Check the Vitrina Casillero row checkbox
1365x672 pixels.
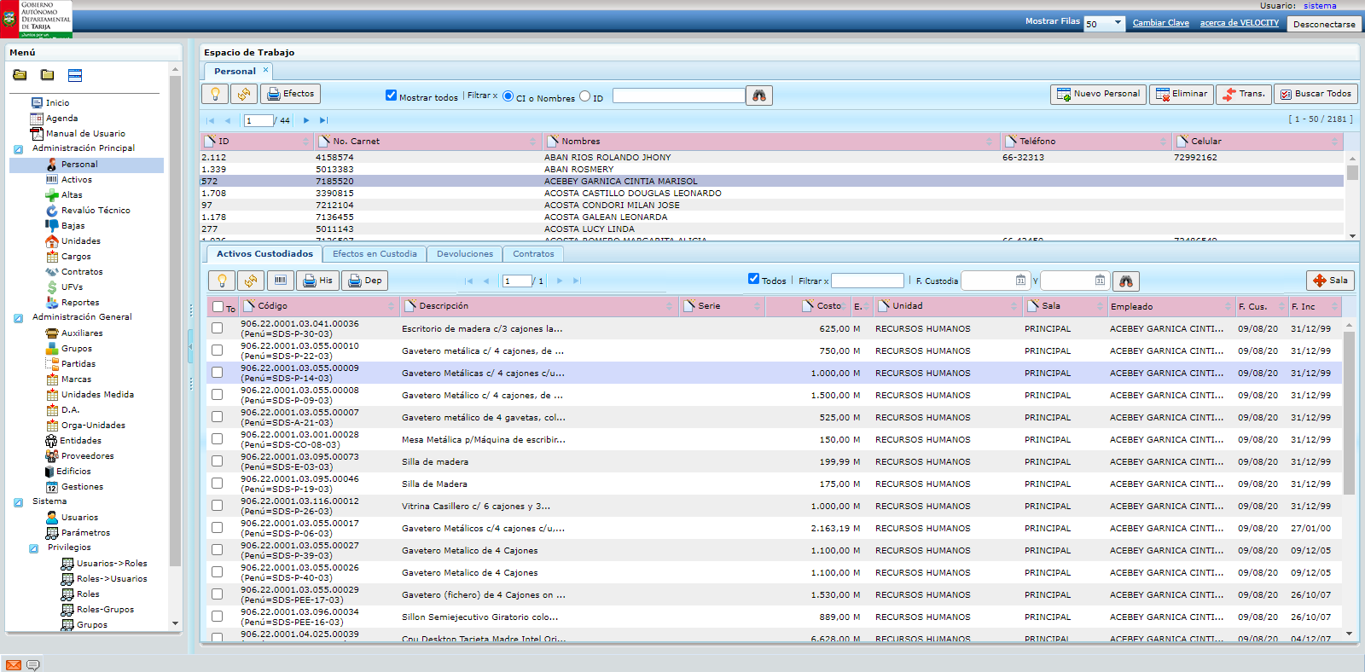click(217, 505)
